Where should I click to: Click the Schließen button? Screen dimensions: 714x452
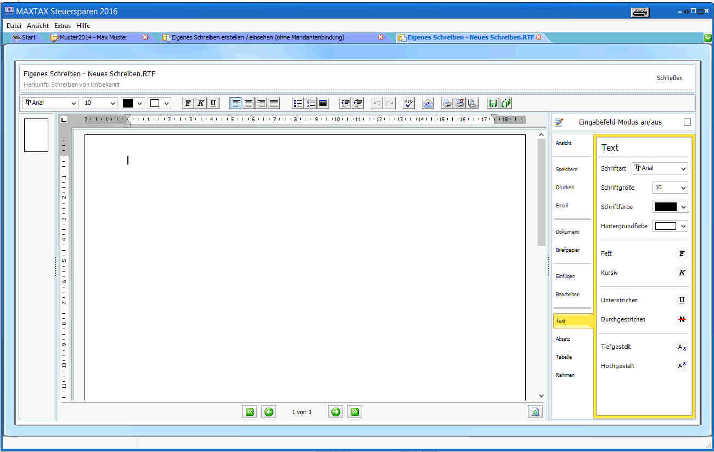[670, 78]
